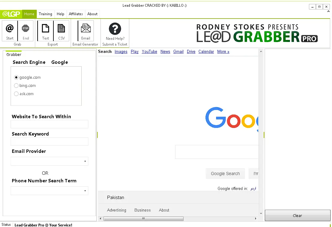The width and height of the screenshot is (332, 227).
Task: Open the Drive link
Action: pos(191,51)
